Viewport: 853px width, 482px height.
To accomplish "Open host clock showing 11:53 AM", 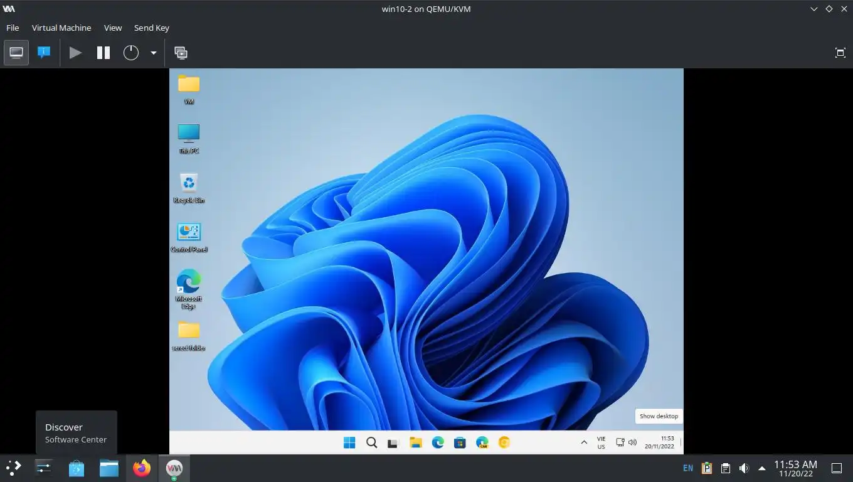I will click(795, 468).
